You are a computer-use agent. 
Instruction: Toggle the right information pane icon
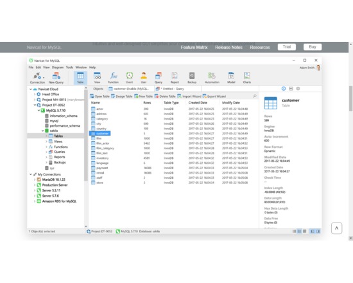tap(318, 232)
